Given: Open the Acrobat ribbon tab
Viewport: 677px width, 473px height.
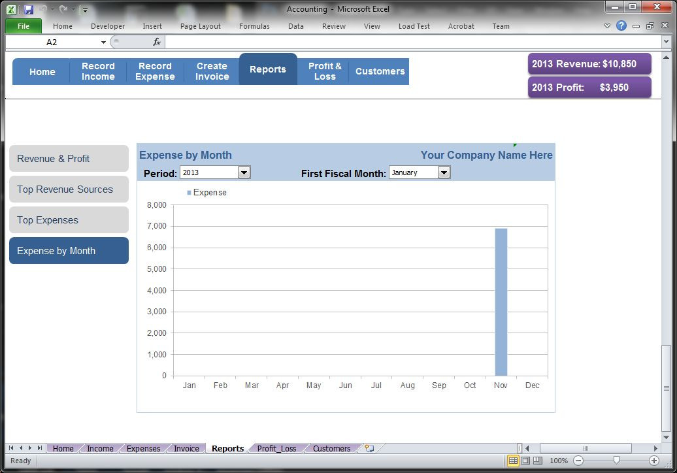Looking at the screenshot, I should (x=461, y=26).
